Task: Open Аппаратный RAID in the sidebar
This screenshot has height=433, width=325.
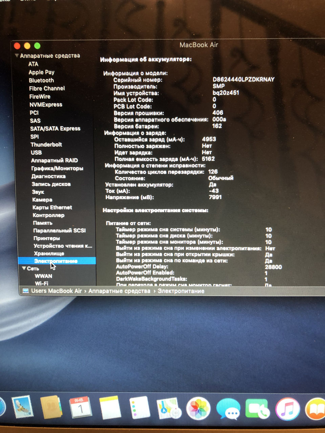Action: 55,160
